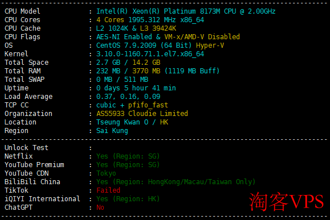The image size is (330, 220).
Task: Click the Kernel version string
Action: click(150, 54)
